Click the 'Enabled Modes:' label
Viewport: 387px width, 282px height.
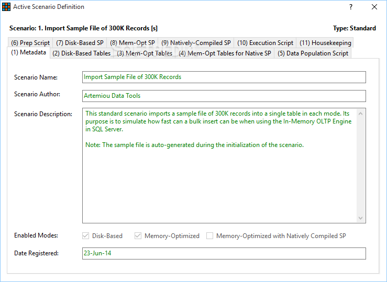[x=36, y=235]
